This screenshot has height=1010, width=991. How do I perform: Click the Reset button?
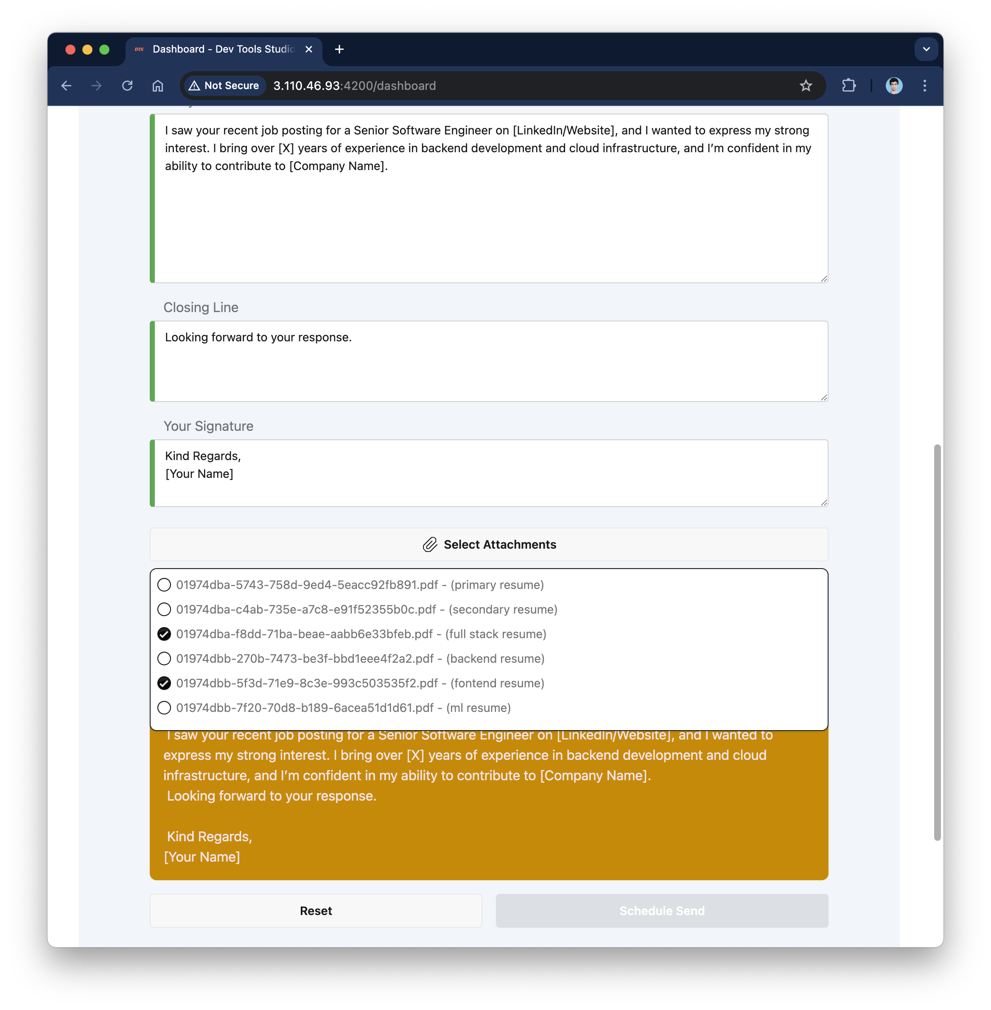point(315,911)
